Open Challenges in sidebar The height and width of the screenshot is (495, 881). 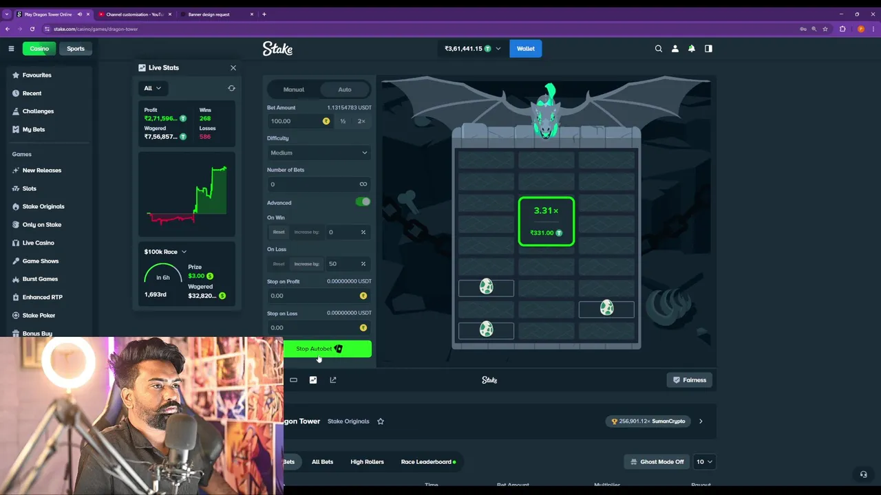coord(38,111)
